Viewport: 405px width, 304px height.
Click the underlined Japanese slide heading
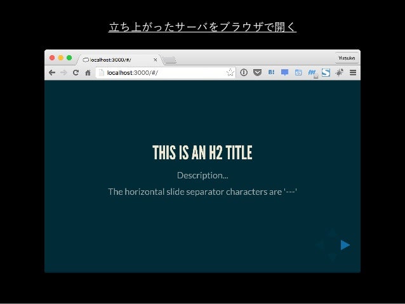click(202, 27)
